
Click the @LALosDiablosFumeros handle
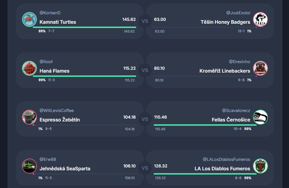point(226,159)
